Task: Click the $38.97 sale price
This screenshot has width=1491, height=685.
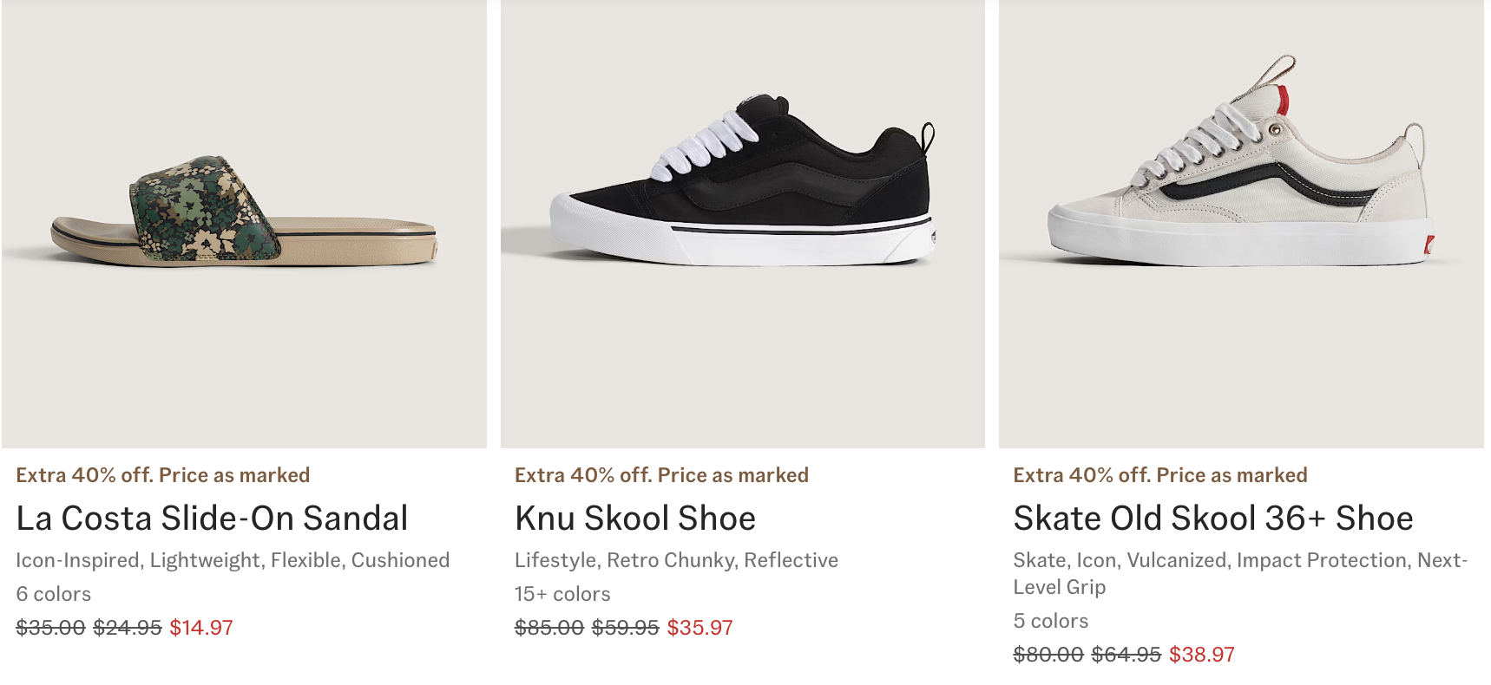Action: [1201, 655]
